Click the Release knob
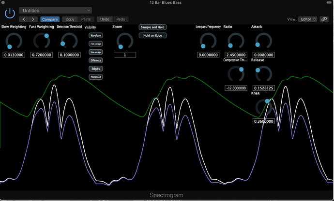Screen dimensions: 334x201 point(264,74)
